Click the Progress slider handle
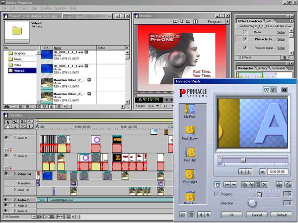 259,194
